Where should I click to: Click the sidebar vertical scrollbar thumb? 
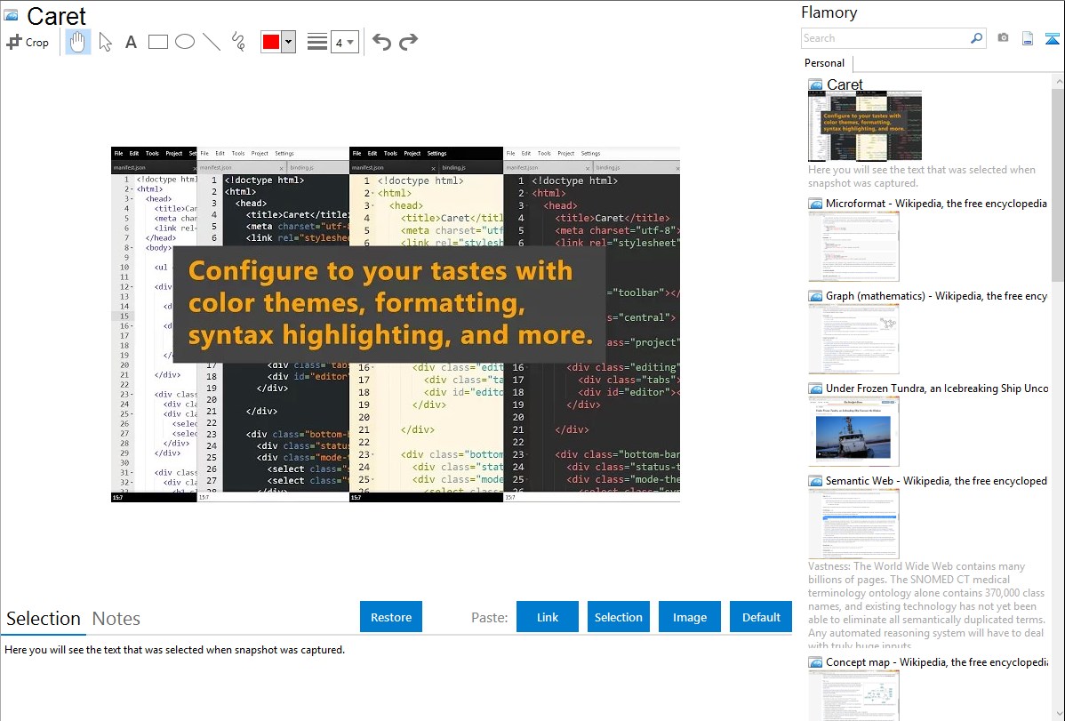1059,183
